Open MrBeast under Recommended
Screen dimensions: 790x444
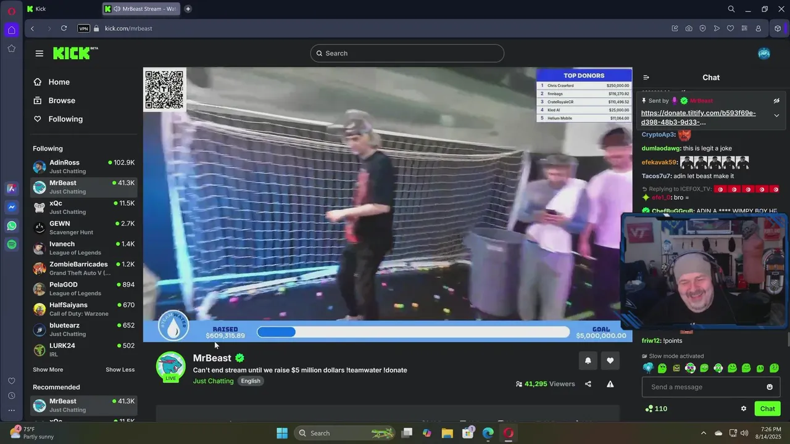(x=84, y=405)
